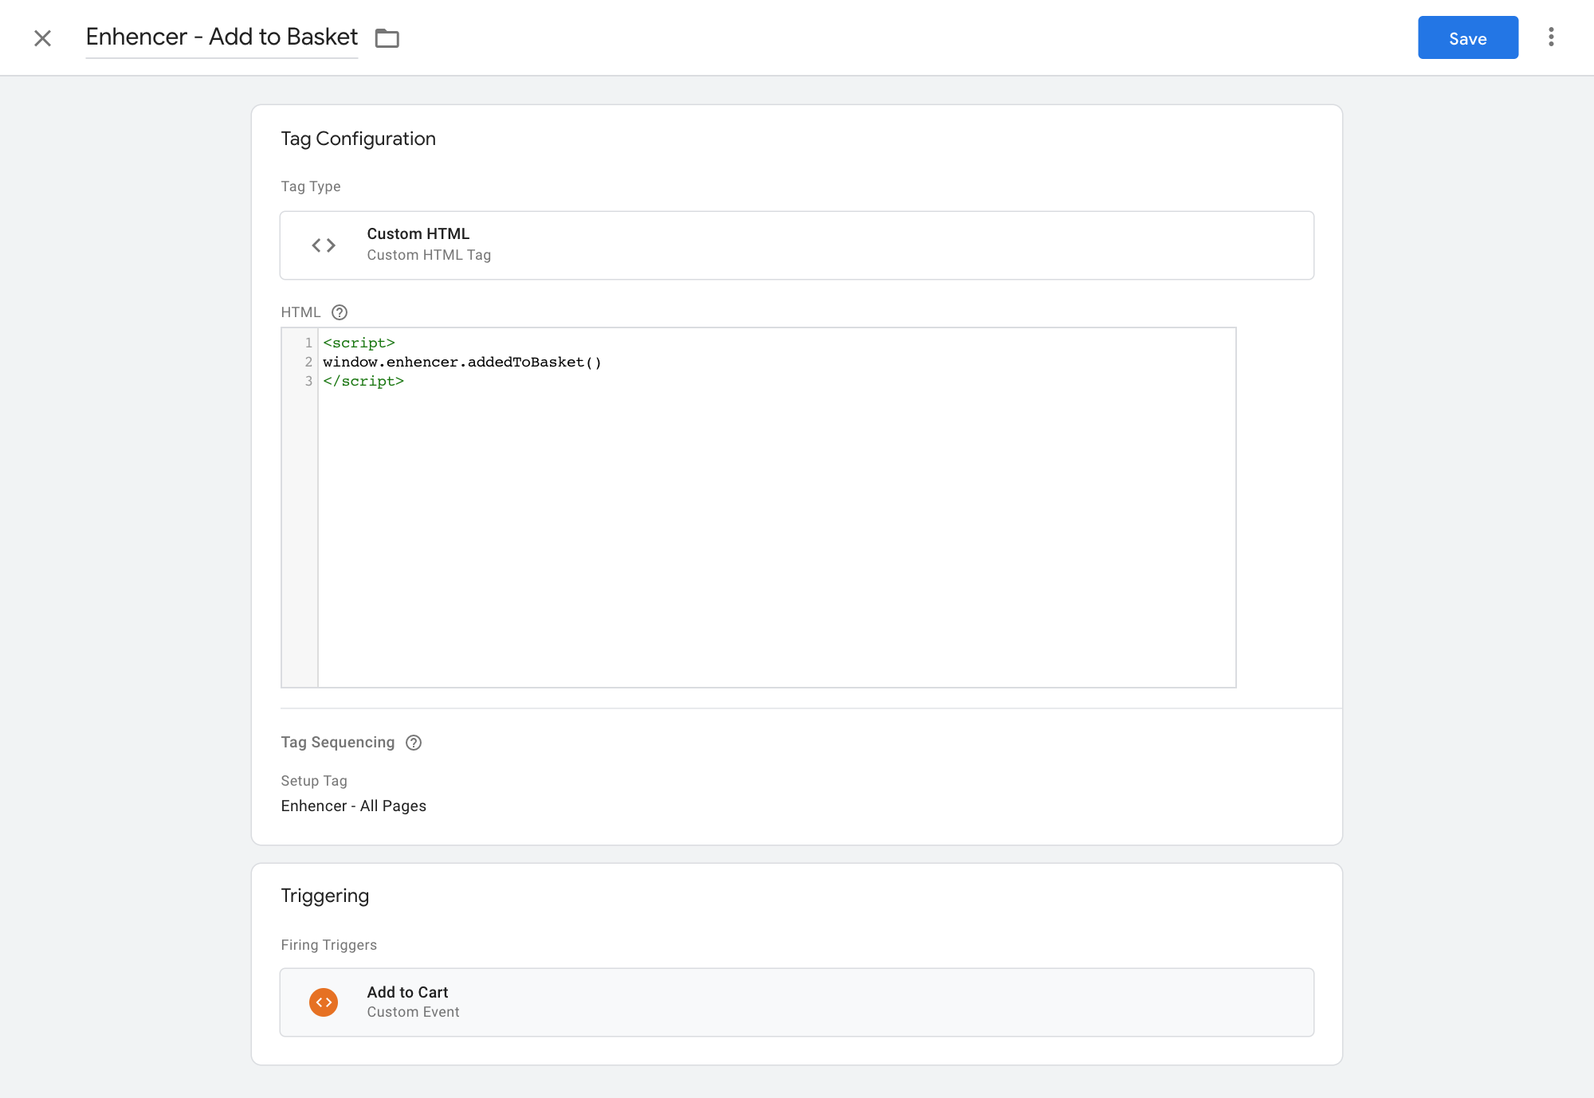
Task: Click the Firing Triggers label
Action: [328, 945]
